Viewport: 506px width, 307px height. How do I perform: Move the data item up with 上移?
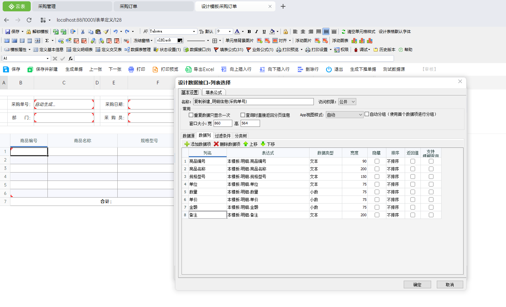(x=250, y=144)
